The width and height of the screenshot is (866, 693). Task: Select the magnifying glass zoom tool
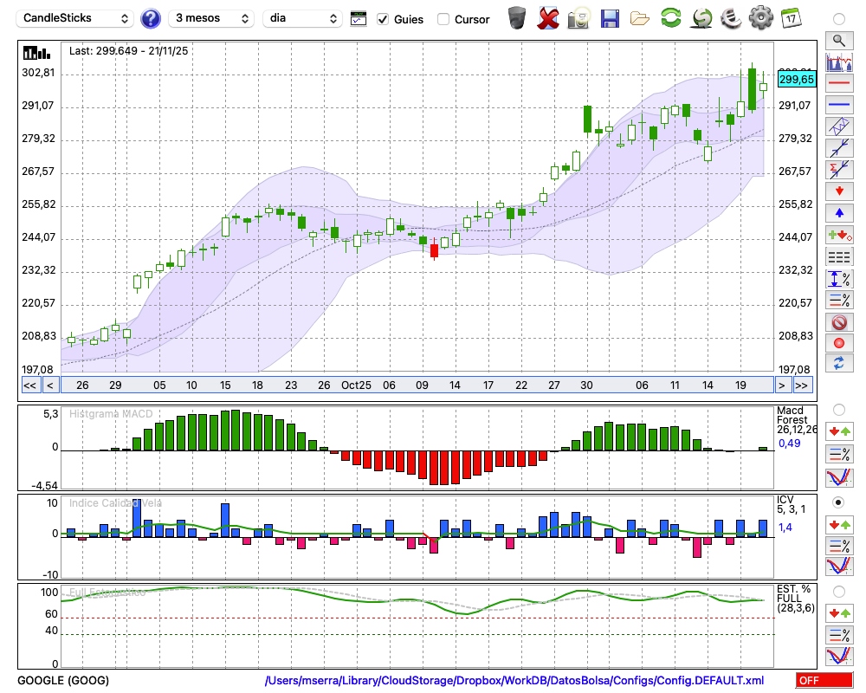coord(838,40)
